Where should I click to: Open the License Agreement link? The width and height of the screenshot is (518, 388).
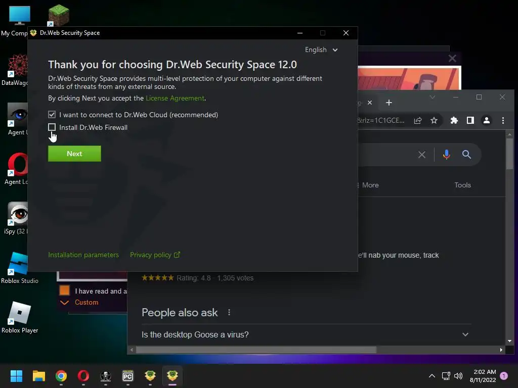pyautogui.click(x=175, y=99)
